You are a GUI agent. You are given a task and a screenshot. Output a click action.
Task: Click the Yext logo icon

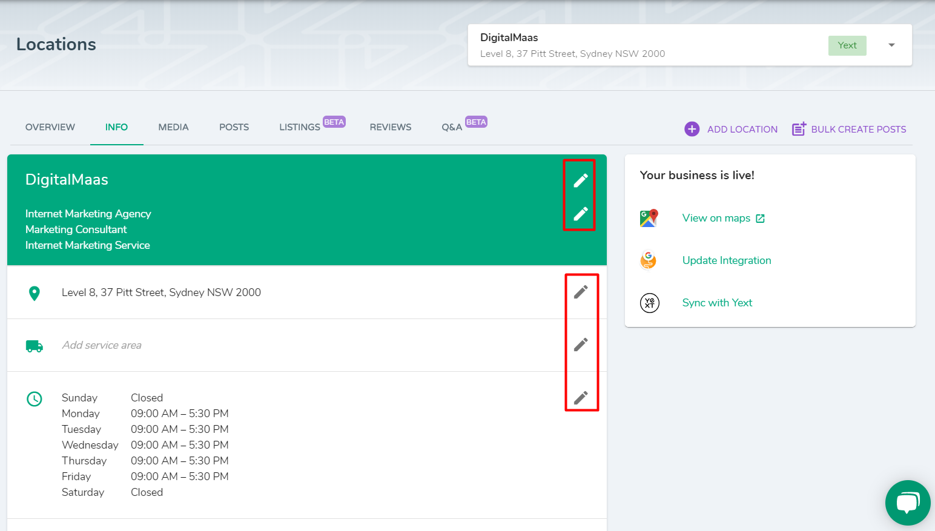coord(649,303)
